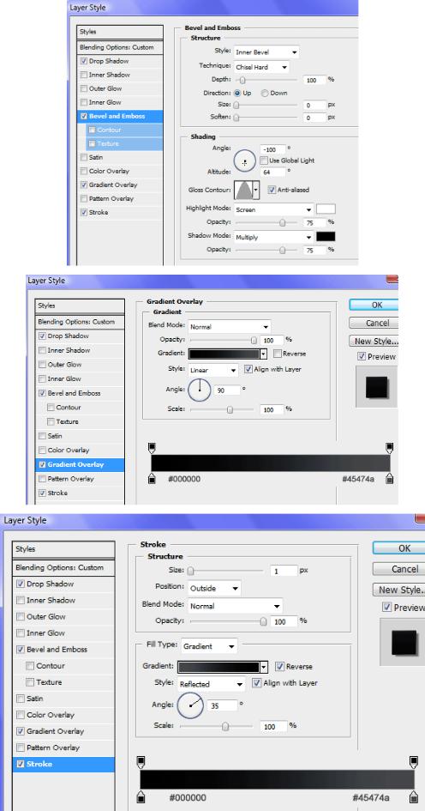Open the Gloss Contour thumbnail editor
This screenshot has height=811, width=425.
[x=243, y=190]
